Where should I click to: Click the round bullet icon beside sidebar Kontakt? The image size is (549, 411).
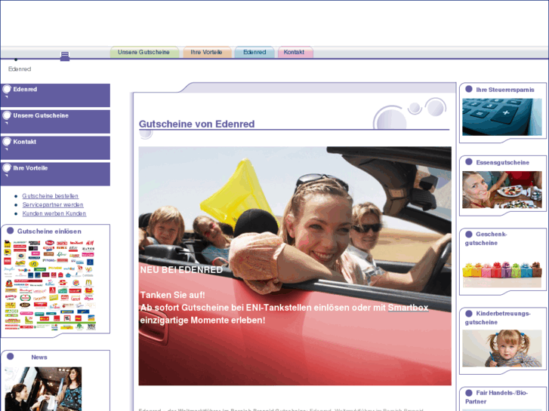7,142
